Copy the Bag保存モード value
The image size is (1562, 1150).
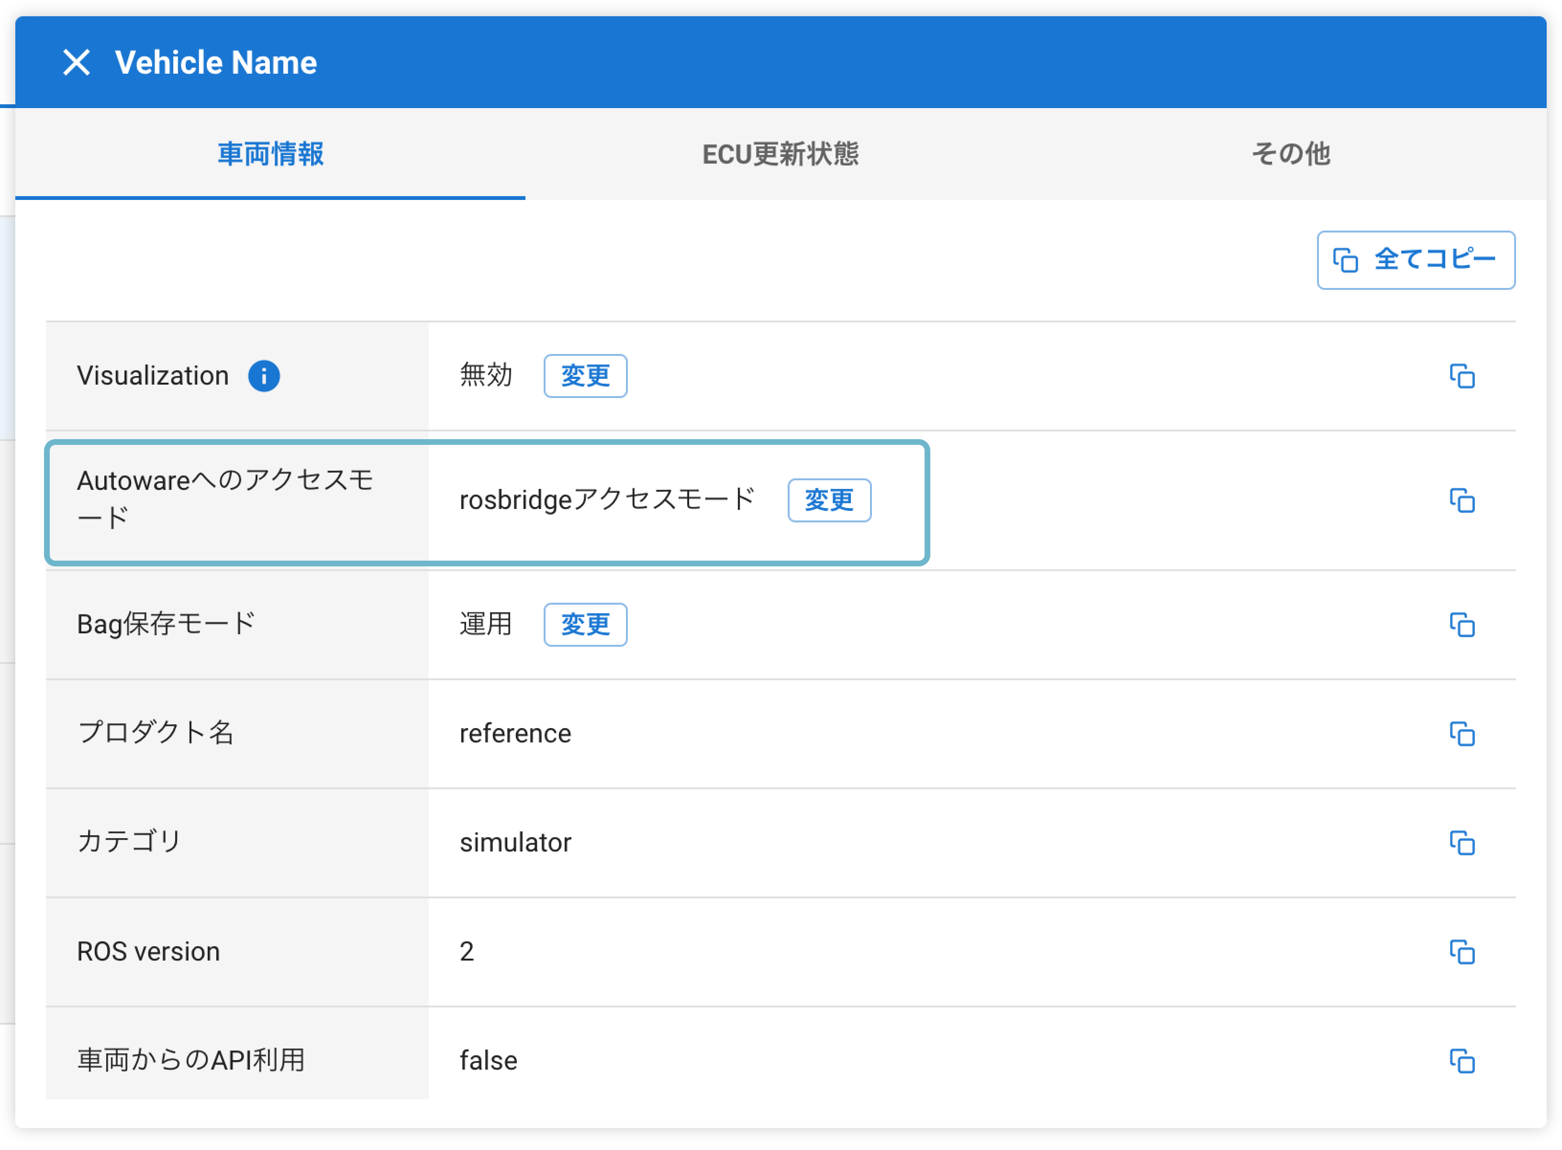pos(1462,624)
